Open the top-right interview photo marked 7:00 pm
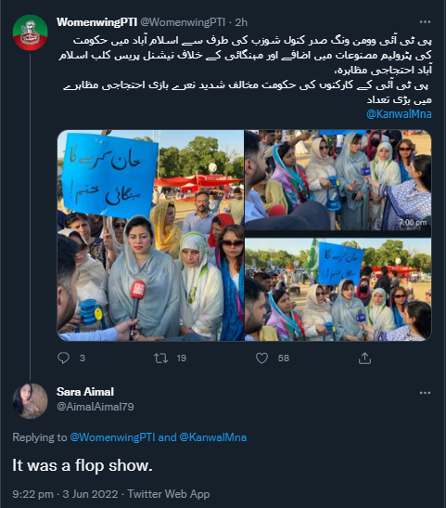446x508 pixels. [x=338, y=180]
